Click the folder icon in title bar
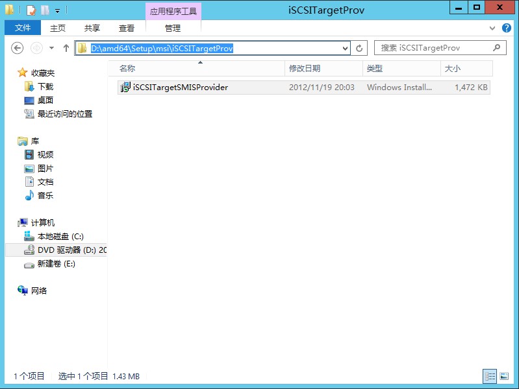Viewport: 519px width, 389px height. point(9,10)
